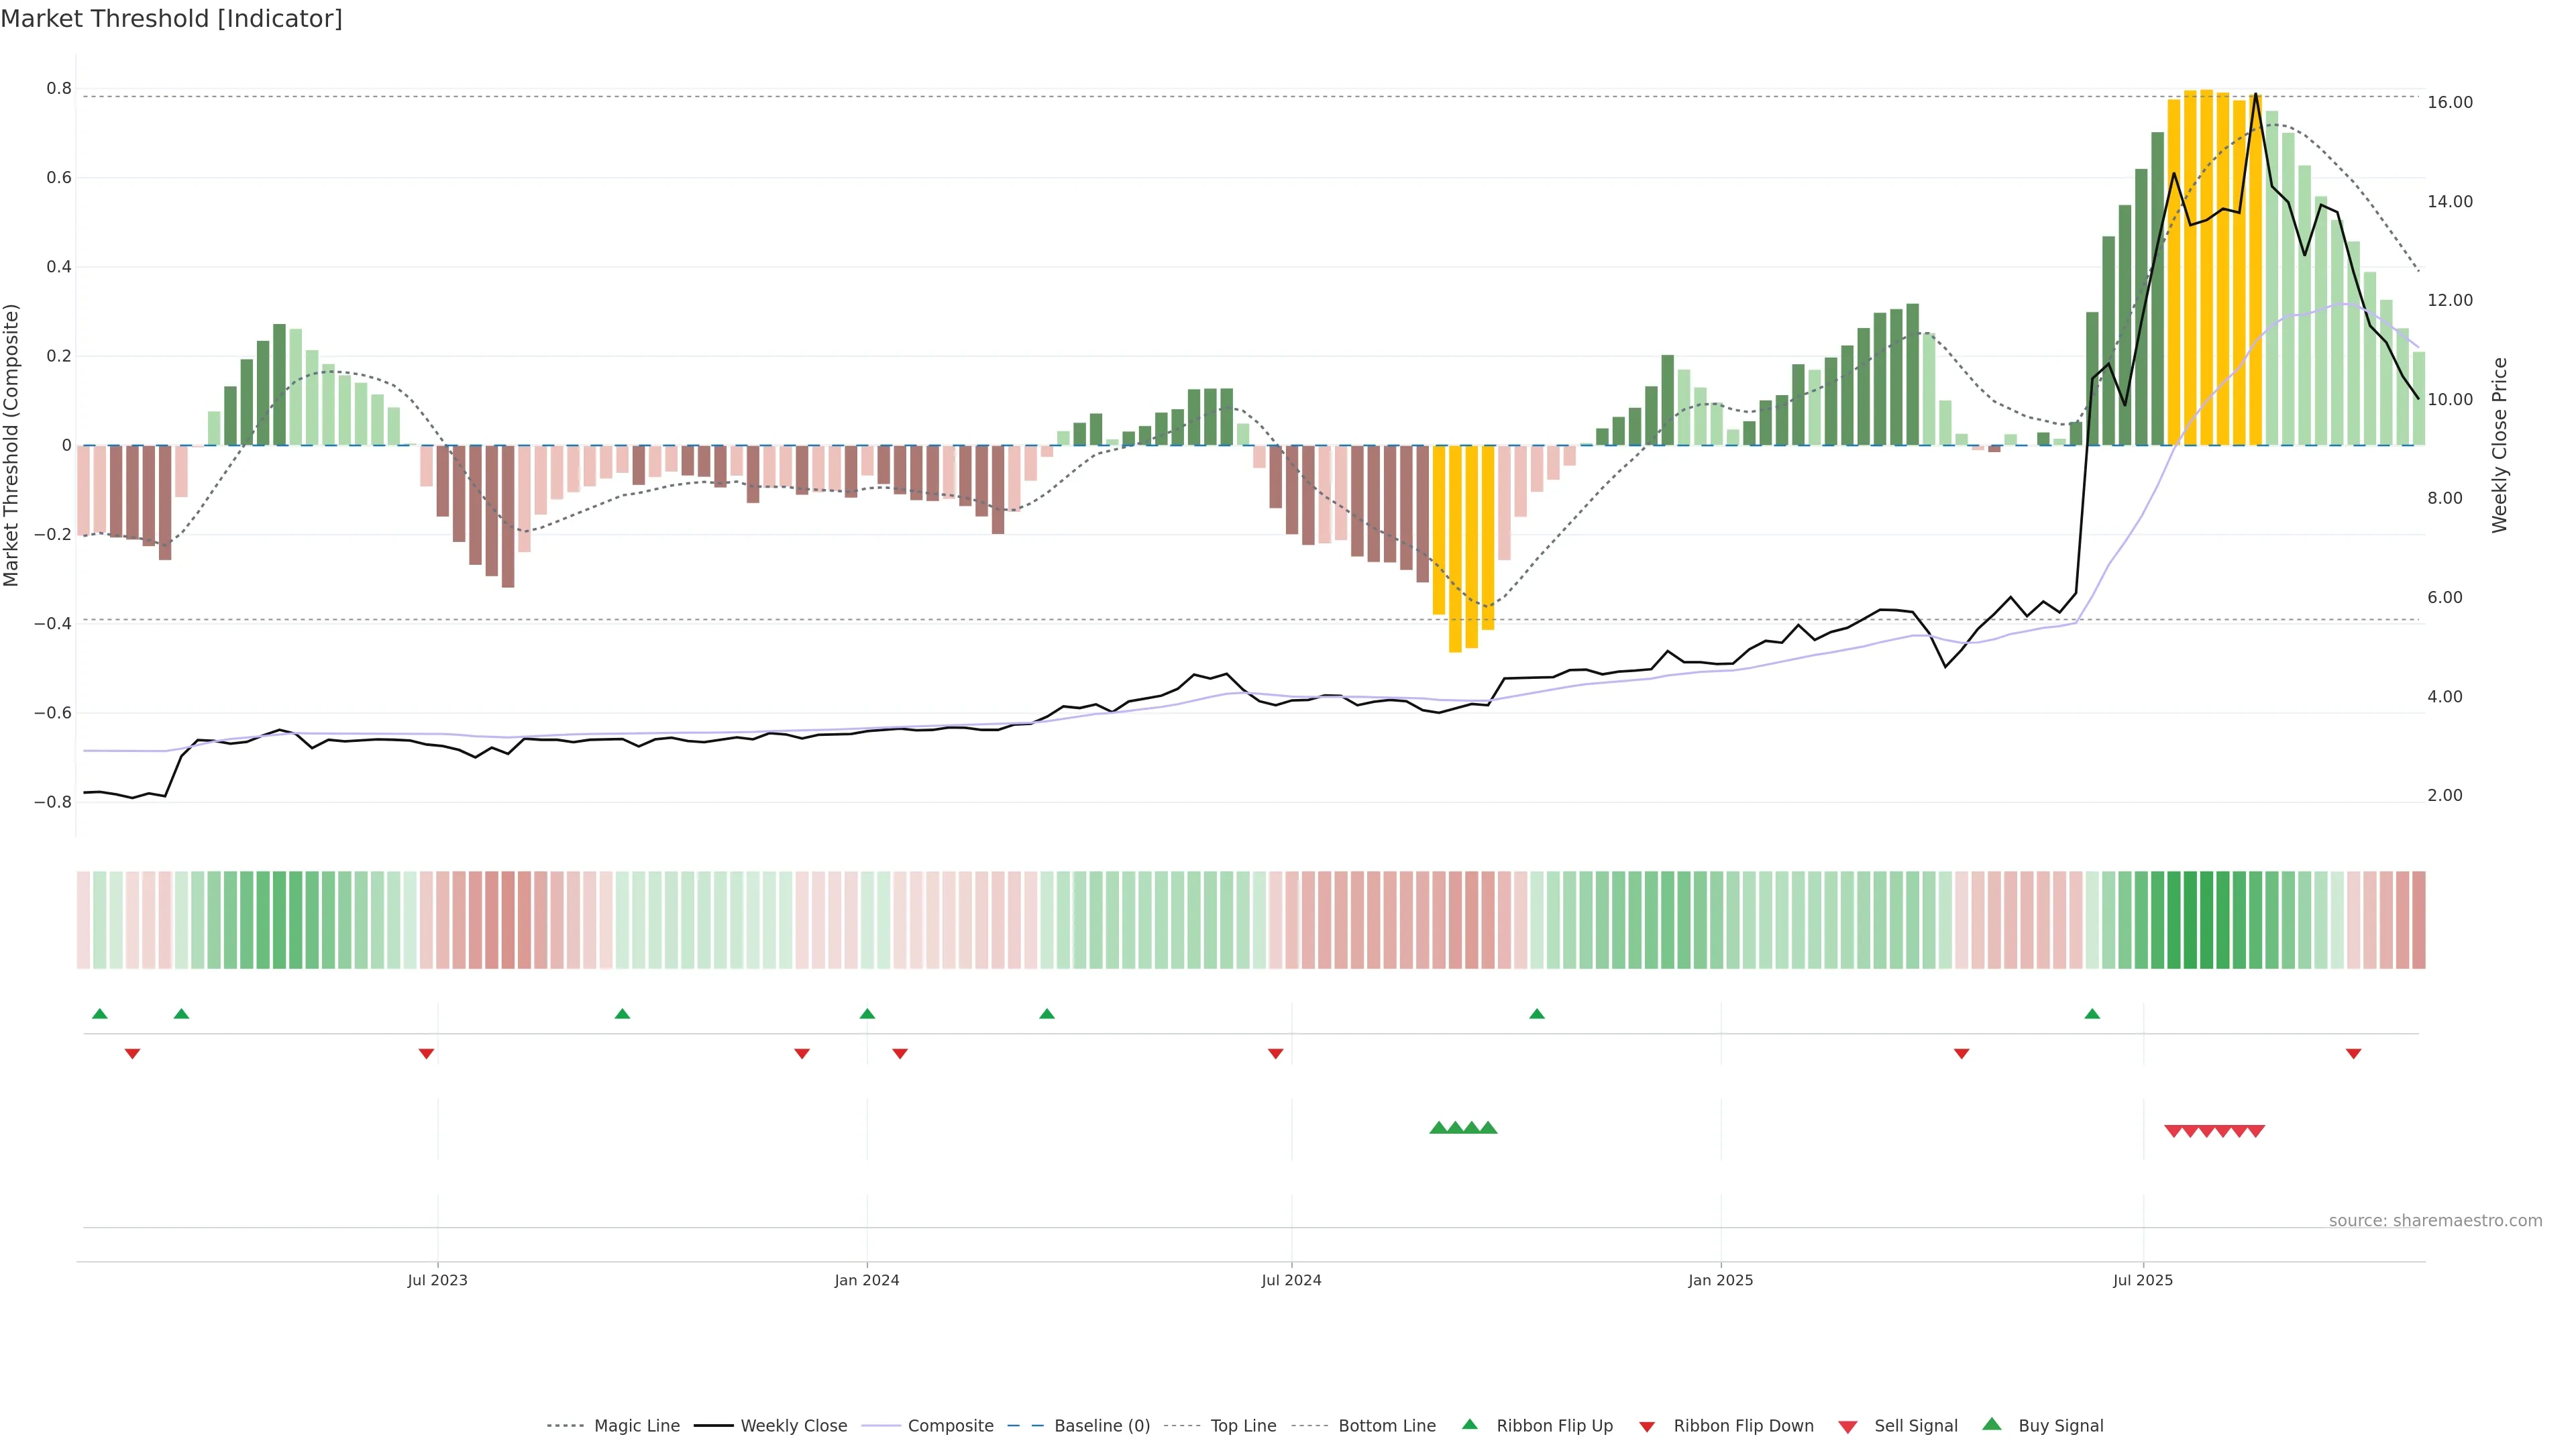Viewport: 2576px width, 1449px height.
Task: Click Ribbon Flip Down legend triangle icon
Action: click(x=1647, y=1426)
